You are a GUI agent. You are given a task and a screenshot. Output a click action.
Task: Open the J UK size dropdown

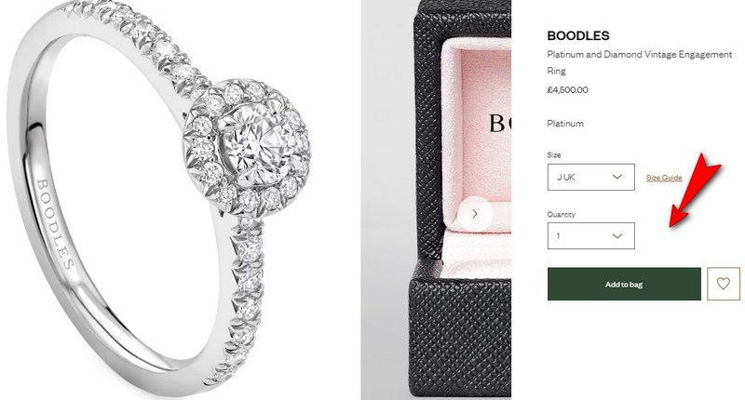pyautogui.click(x=591, y=177)
